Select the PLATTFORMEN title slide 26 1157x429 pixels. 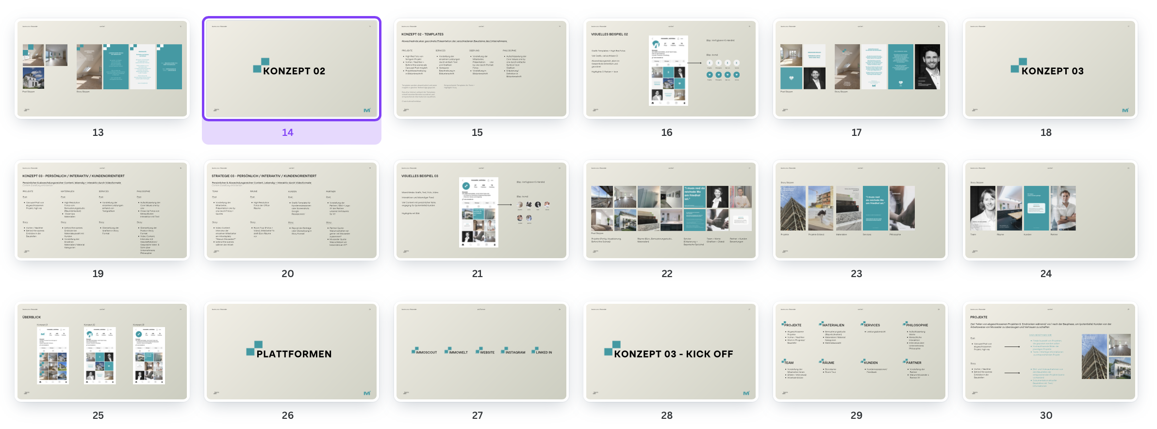[292, 352]
